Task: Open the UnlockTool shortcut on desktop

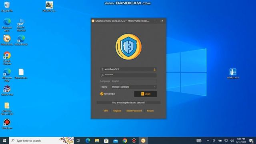Action: [7, 40]
